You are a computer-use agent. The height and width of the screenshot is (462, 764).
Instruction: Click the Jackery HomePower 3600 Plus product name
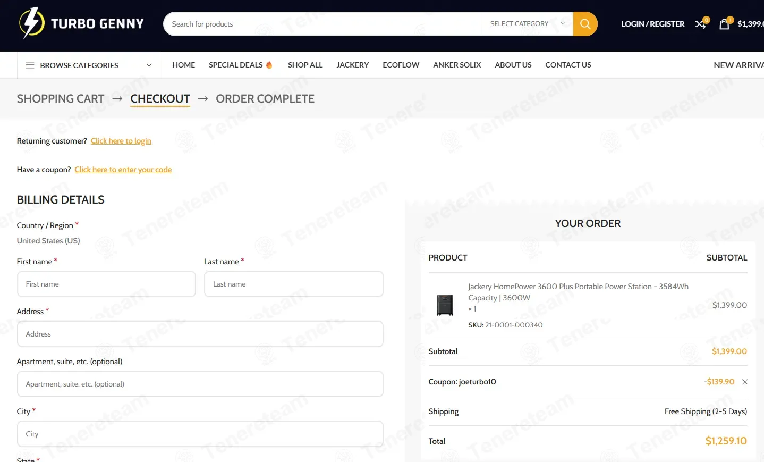click(x=578, y=292)
